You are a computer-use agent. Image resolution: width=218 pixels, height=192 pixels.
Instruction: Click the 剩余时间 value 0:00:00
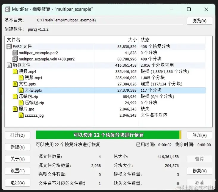coord(204,145)
